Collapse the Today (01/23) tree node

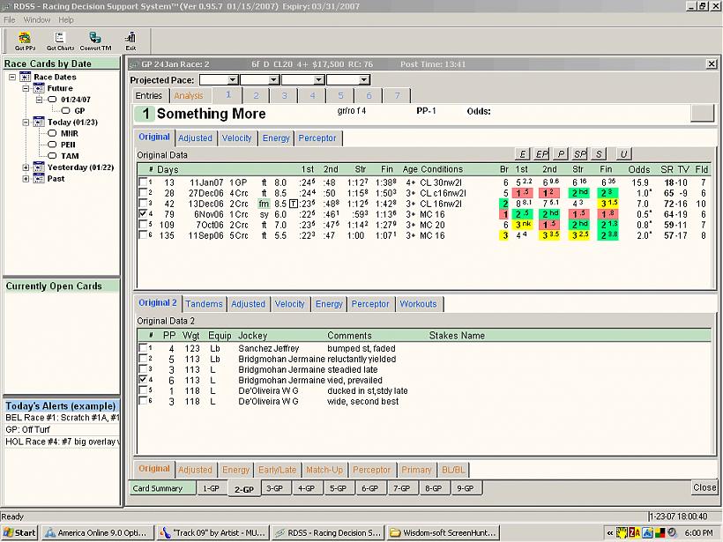(x=26, y=123)
